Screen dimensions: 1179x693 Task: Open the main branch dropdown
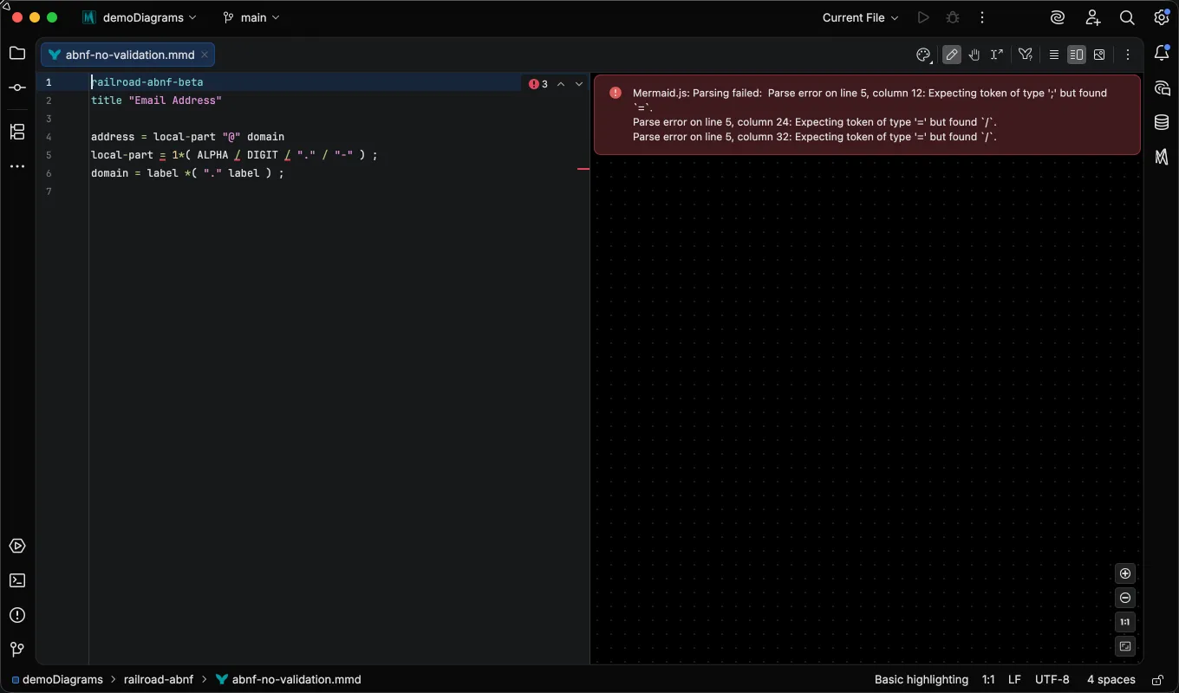[251, 17]
